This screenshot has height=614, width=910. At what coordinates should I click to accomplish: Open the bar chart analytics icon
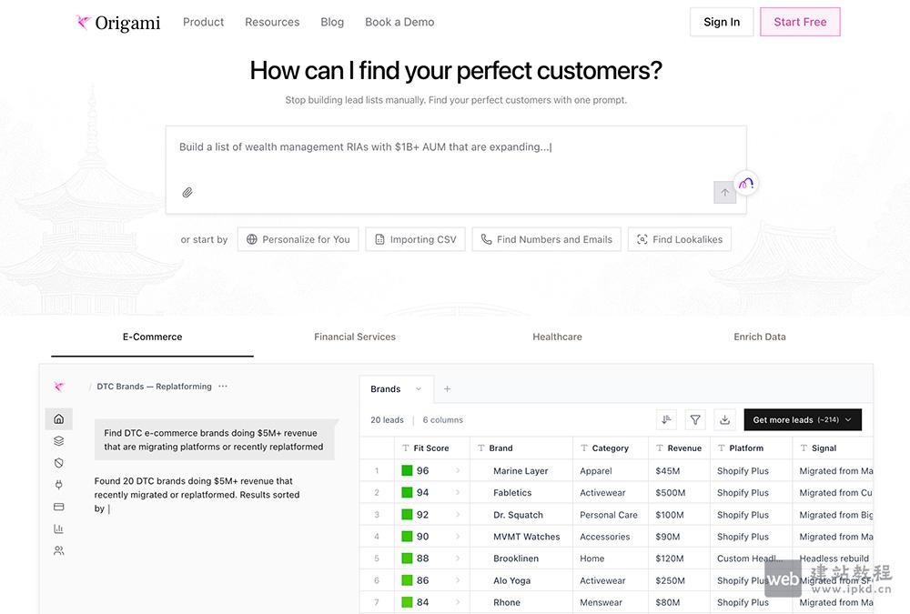(59, 528)
